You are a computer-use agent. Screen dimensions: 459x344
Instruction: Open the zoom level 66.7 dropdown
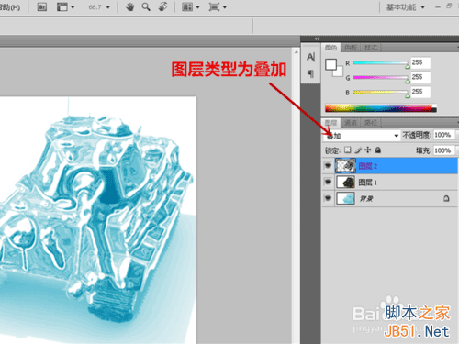107,7
